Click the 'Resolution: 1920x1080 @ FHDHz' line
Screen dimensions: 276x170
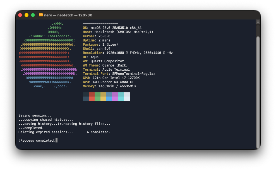tap(128, 53)
